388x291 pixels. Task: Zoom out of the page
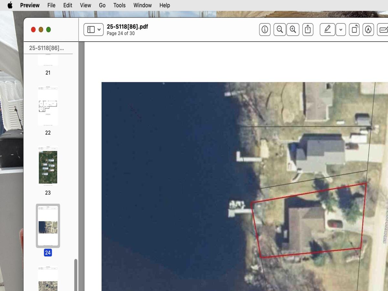coord(280,29)
